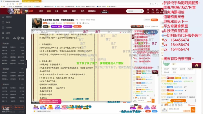Open the emoji face icon above chat input

point(162,105)
